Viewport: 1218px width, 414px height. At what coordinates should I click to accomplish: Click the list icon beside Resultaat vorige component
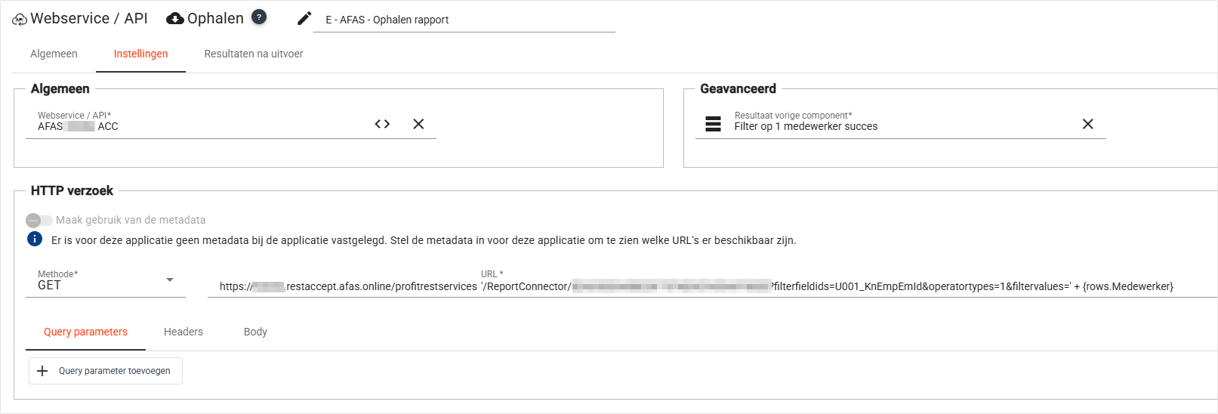point(713,124)
